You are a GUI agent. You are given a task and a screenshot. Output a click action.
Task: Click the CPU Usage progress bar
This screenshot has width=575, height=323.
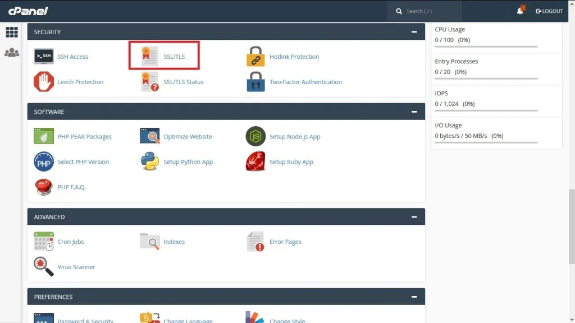pyautogui.click(x=486, y=47)
